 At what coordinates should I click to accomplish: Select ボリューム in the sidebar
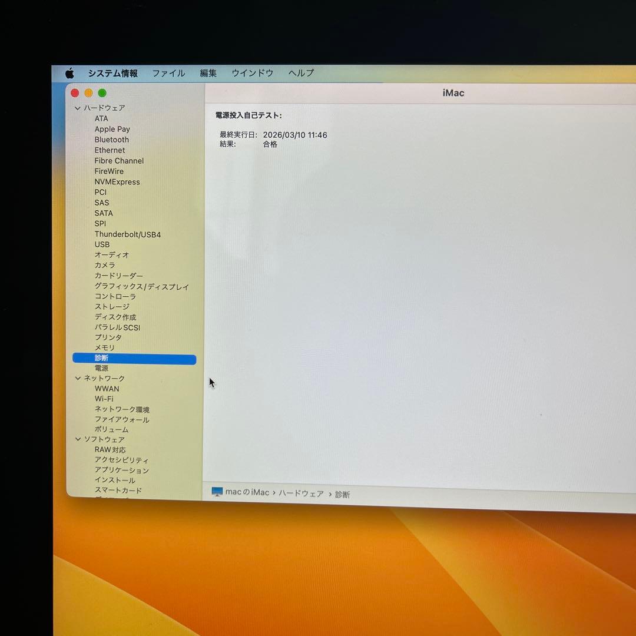(x=111, y=429)
